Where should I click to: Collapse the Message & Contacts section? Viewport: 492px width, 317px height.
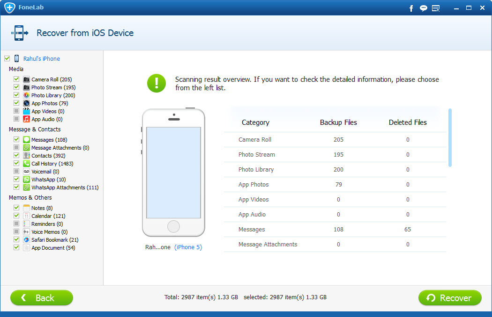[35, 129]
